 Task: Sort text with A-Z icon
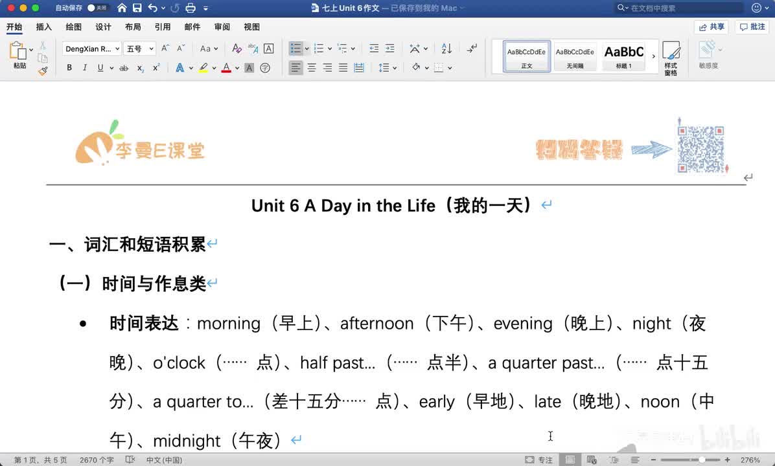click(446, 48)
